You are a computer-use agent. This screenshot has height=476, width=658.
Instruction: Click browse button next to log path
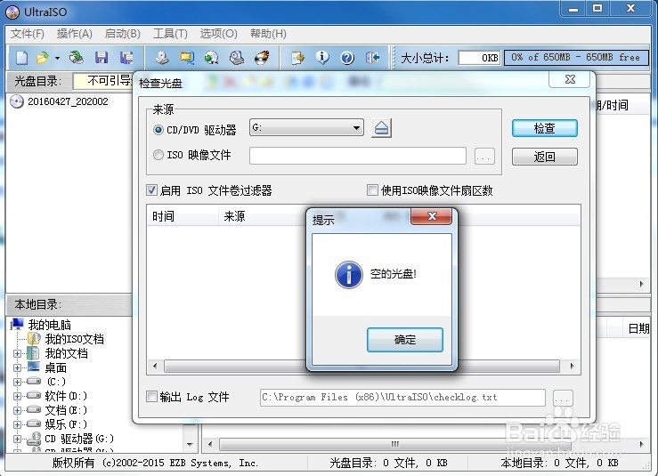click(563, 399)
